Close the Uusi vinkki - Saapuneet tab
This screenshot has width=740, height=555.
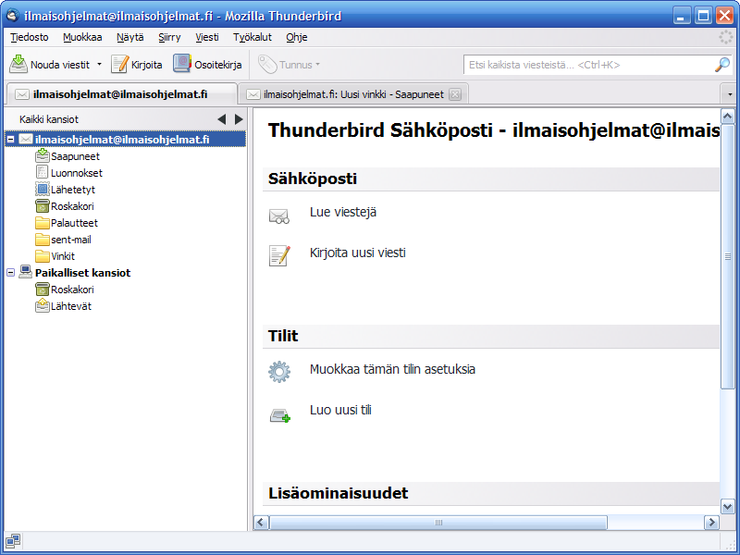click(455, 94)
